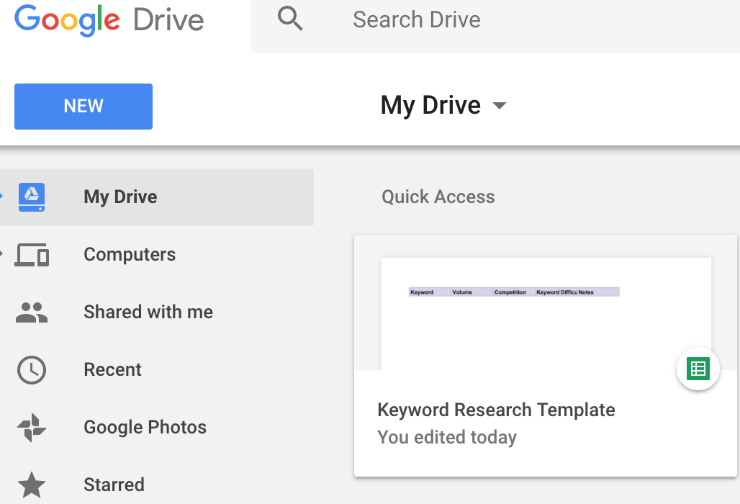Open Shared with me via its people icon
This screenshot has width=740, height=504.
[32, 312]
